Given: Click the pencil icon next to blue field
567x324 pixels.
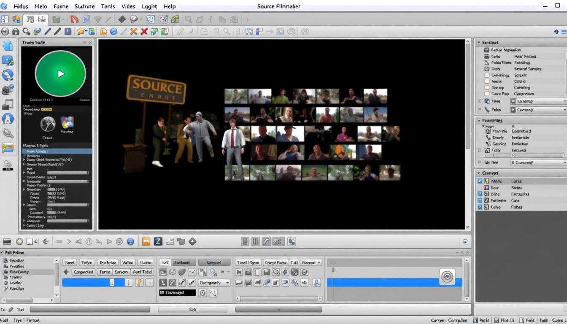Looking at the screenshot, I should tap(139, 283).
